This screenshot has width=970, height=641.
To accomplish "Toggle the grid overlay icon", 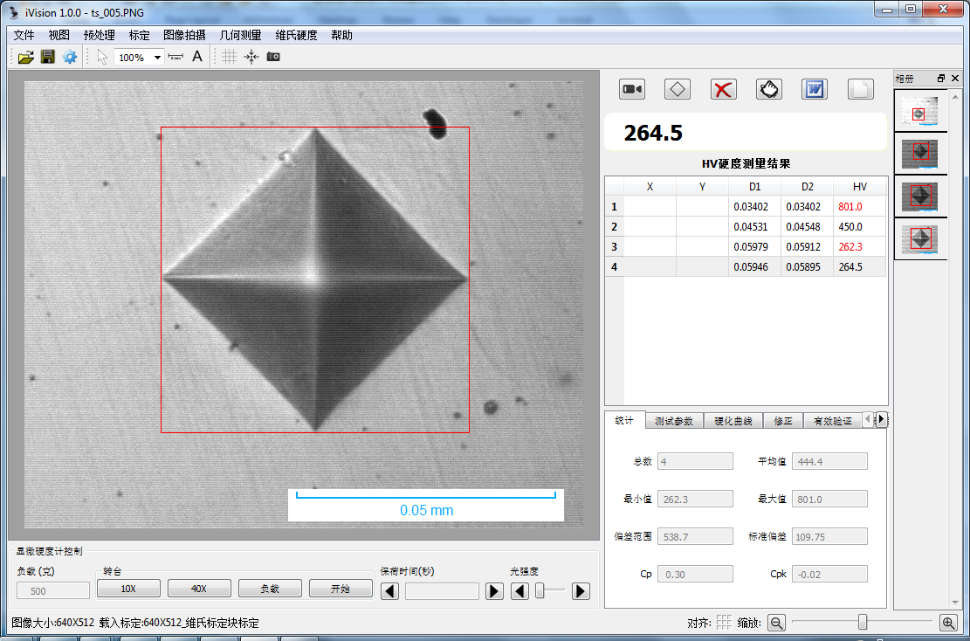I will click(229, 57).
